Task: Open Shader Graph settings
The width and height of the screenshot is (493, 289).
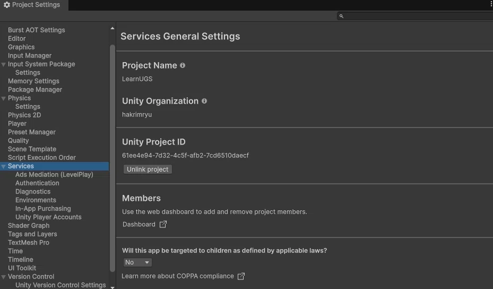Action: (x=29, y=225)
